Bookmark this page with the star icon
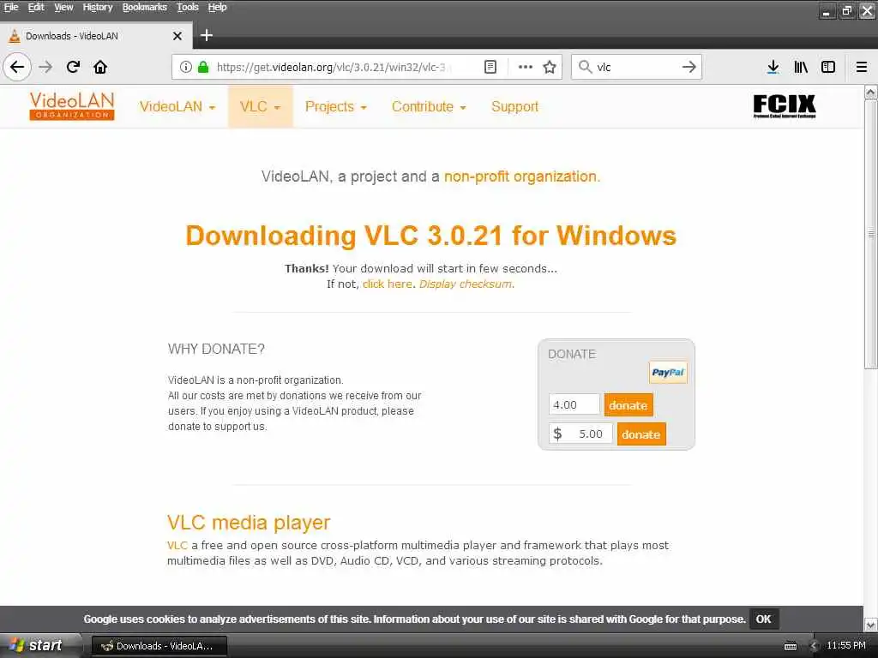 [550, 67]
